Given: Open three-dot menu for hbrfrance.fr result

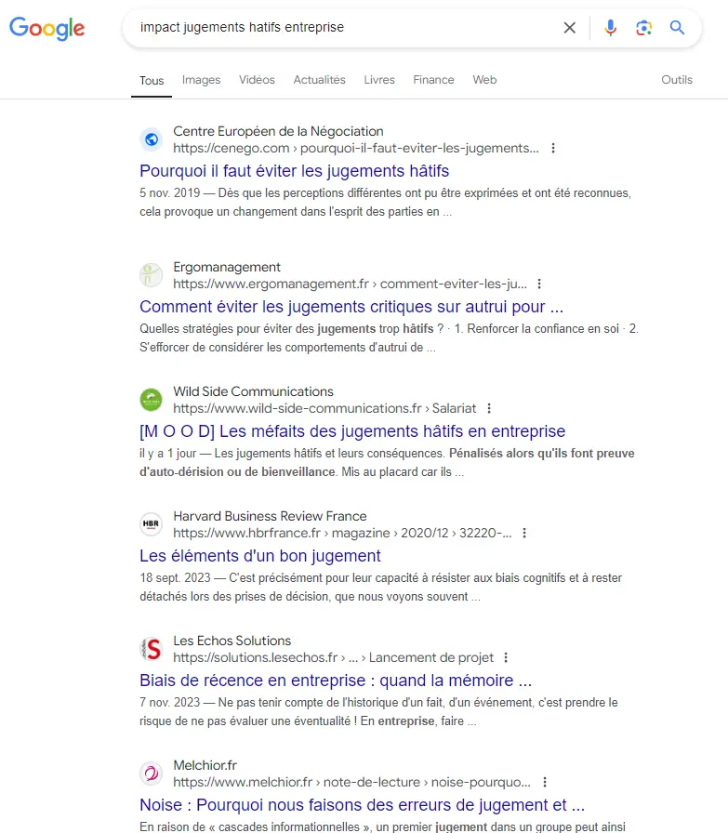Looking at the screenshot, I should (524, 533).
